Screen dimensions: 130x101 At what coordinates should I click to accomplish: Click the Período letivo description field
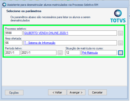(x=39, y=53)
